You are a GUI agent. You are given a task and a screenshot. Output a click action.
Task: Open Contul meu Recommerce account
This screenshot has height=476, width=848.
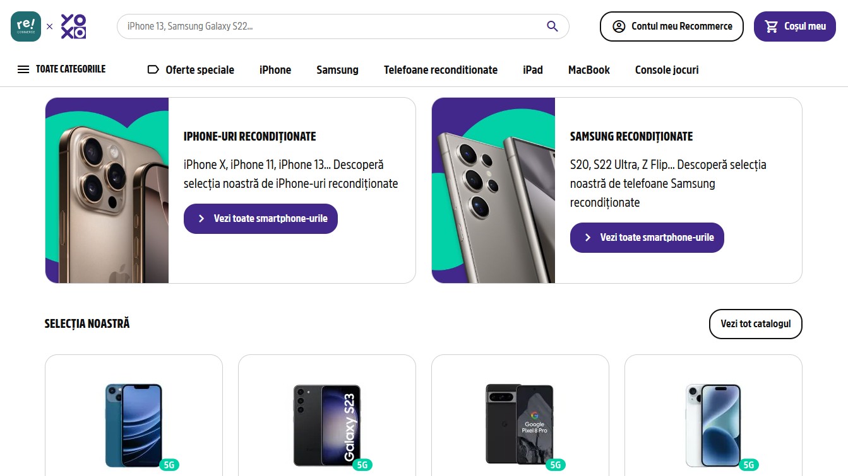671,26
